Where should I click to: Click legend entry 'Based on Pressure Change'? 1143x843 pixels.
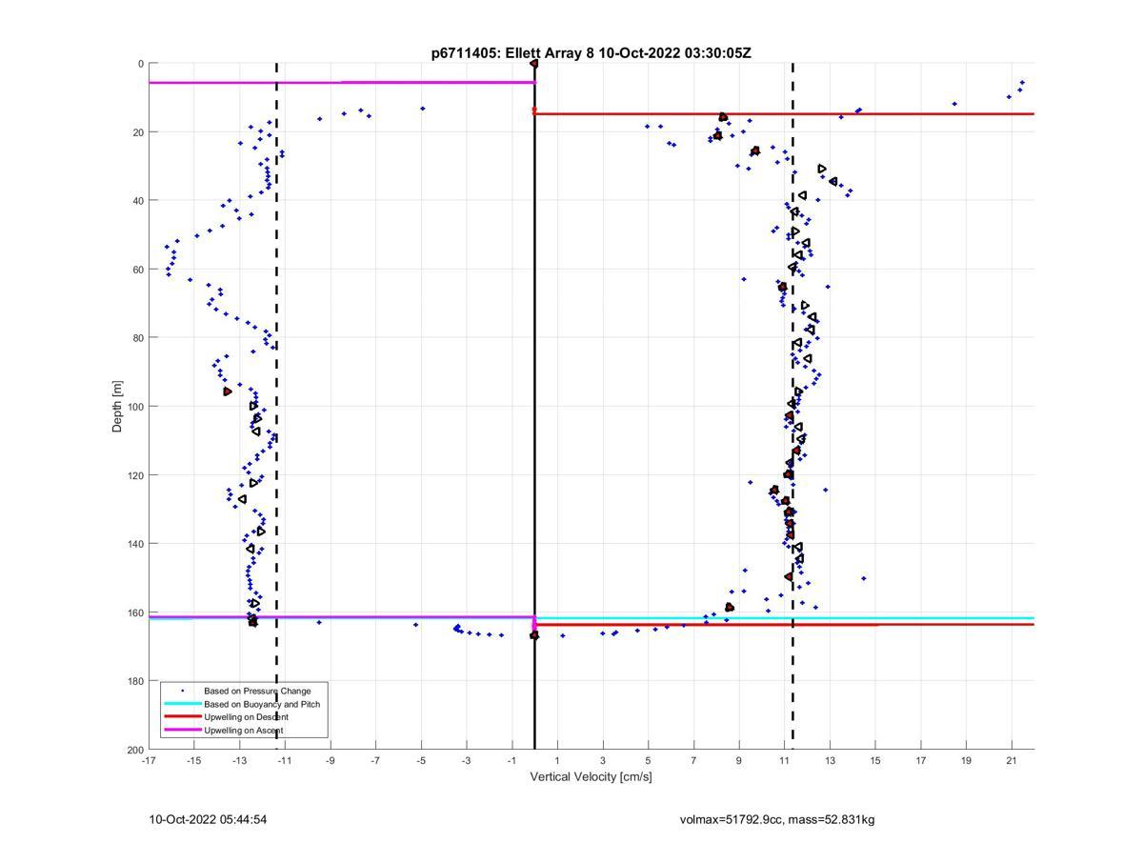(257, 691)
